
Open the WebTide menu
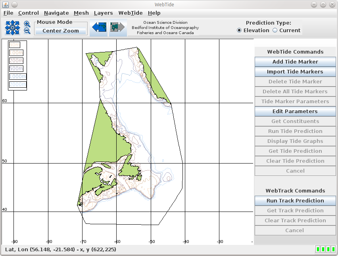point(130,13)
